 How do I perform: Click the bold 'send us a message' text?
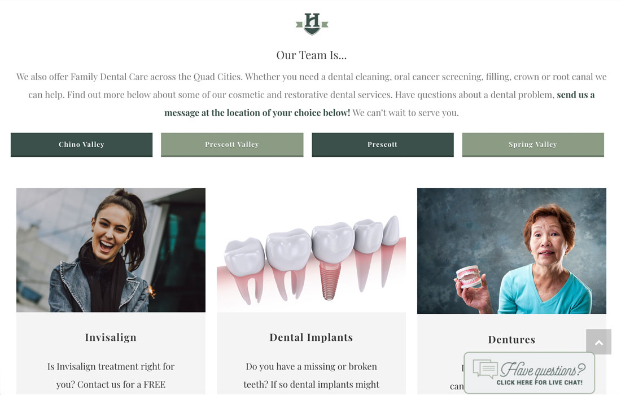[379, 104]
